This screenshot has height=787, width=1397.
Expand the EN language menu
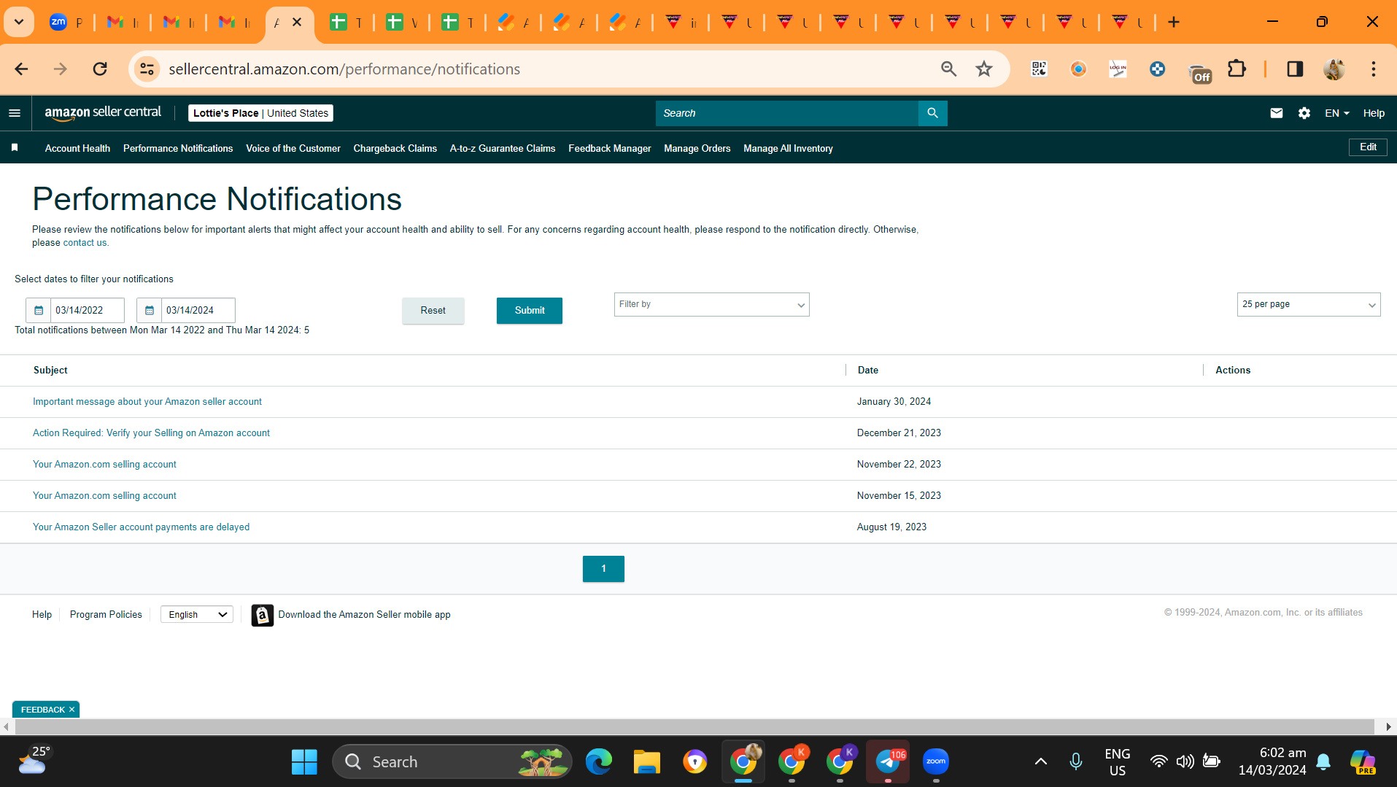pos(1337,113)
